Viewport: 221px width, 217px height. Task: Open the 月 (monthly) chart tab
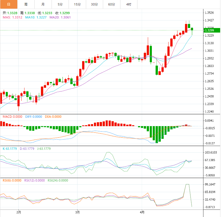(x=43, y=4)
